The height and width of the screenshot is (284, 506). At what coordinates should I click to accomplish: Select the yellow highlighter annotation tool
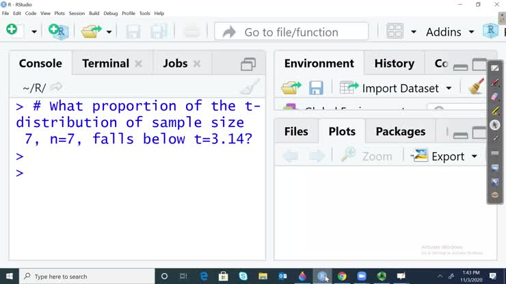click(495, 111)
